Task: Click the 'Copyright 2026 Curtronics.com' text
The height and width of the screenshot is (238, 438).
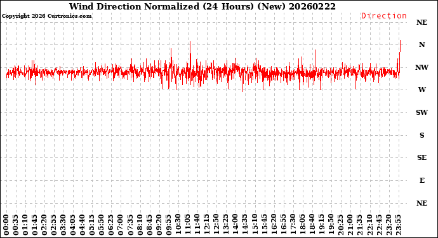Action: 46,16
